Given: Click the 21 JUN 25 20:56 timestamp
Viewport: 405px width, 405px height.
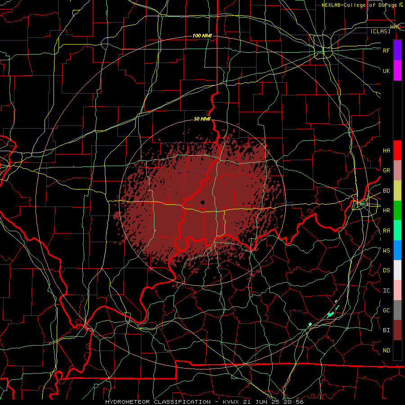Looking at the screenshot, I should tap(273, 402).
